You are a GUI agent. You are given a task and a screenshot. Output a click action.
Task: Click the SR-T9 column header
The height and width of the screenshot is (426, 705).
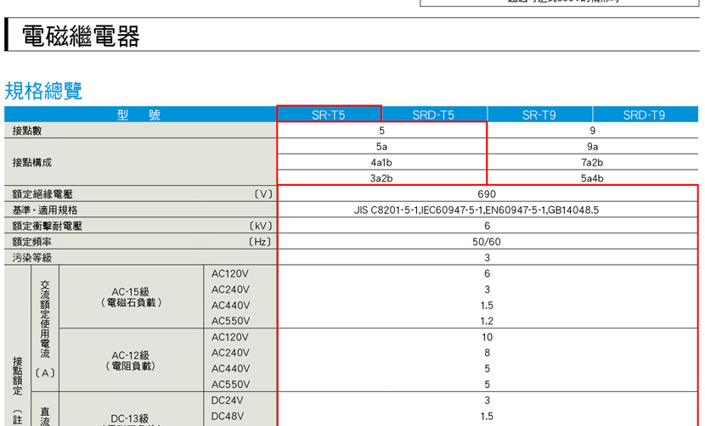(x=539, y=115)
